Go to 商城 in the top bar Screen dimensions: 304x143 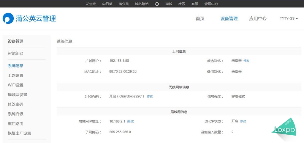tap(169, 4)
